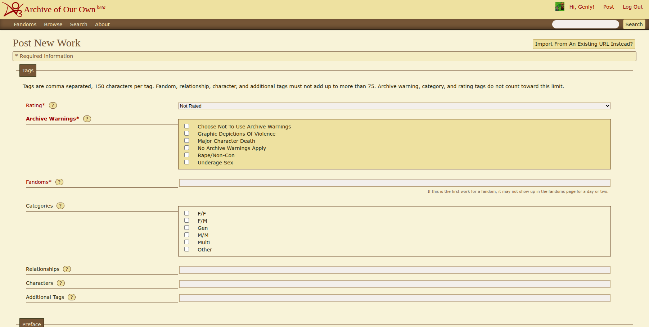Click the user avatar next to Hi, Genly!

[x=559, y=7]
